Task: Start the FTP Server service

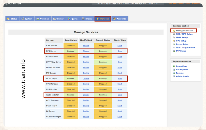Action: tap(120, 73)
